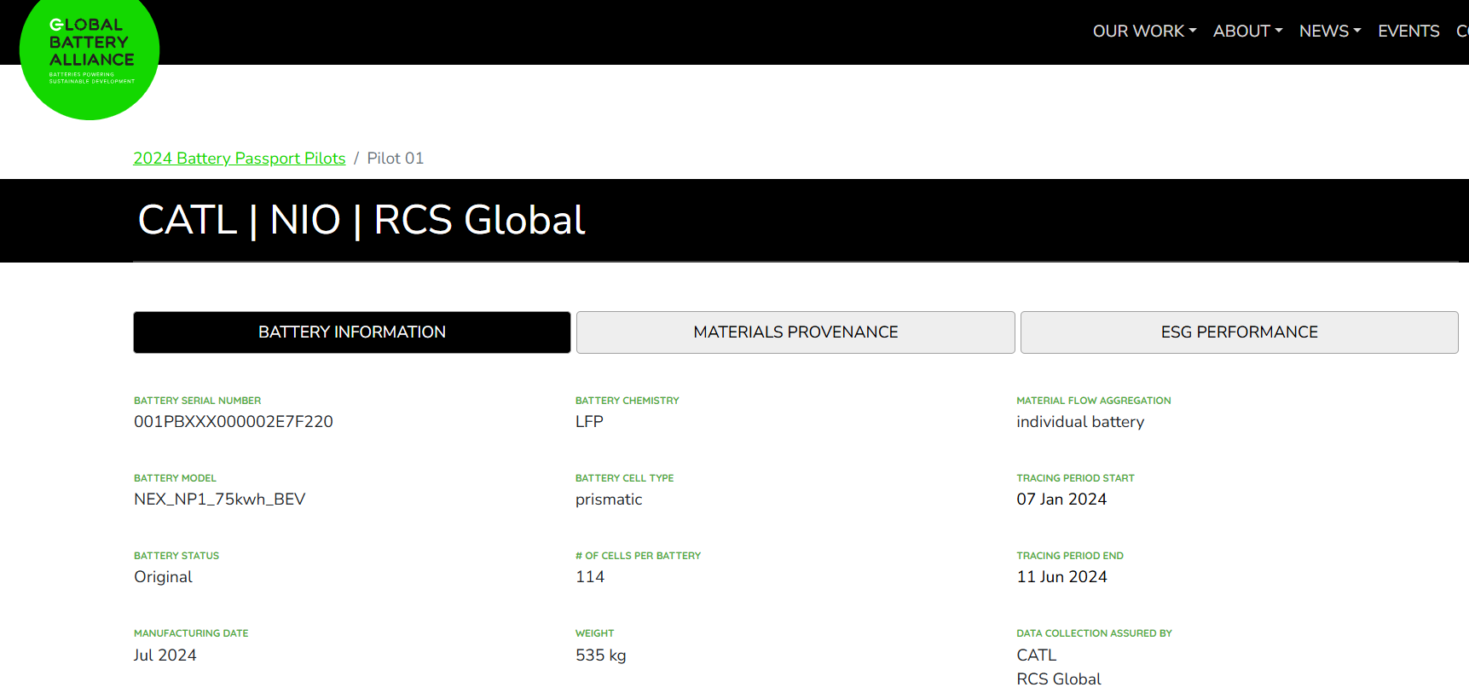Click the Global Battery Alliance logo

tap(90, 53)
